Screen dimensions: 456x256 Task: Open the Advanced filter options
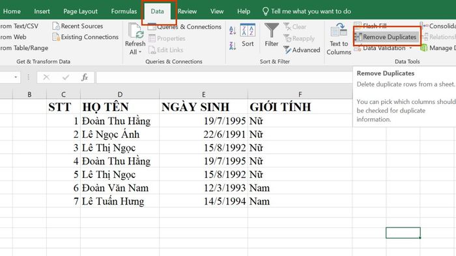click(302, 50)
